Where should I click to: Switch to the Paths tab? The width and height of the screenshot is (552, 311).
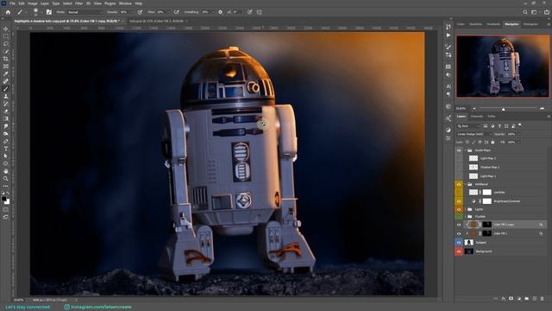tap(492, 117)
